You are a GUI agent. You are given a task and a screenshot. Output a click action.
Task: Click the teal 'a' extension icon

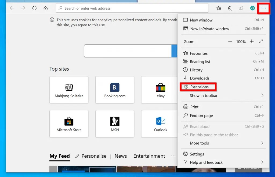[x=252, y=8]
